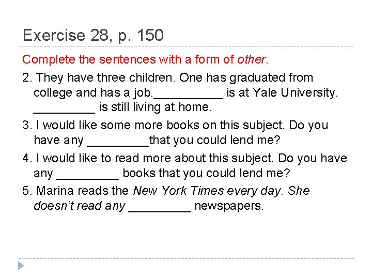The image size is (372, 279).
Task: Click the slide title 'Exercise 28, p. 150'
Action: click(x=93, y=36)
